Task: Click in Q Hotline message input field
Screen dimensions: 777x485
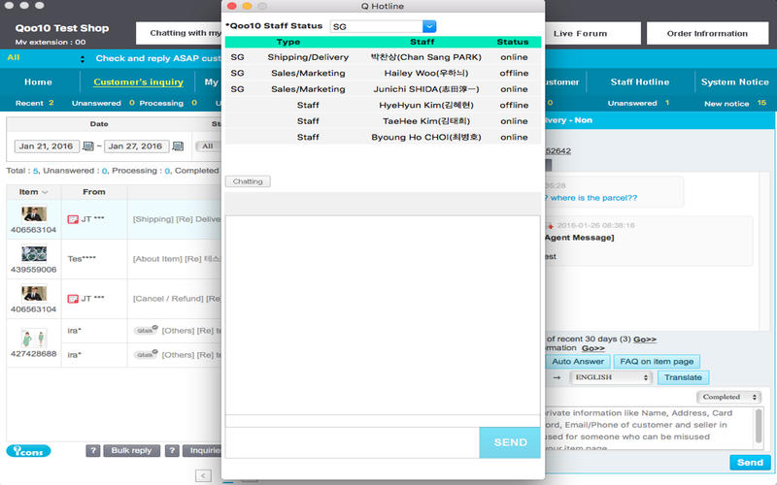Action: 353,442
